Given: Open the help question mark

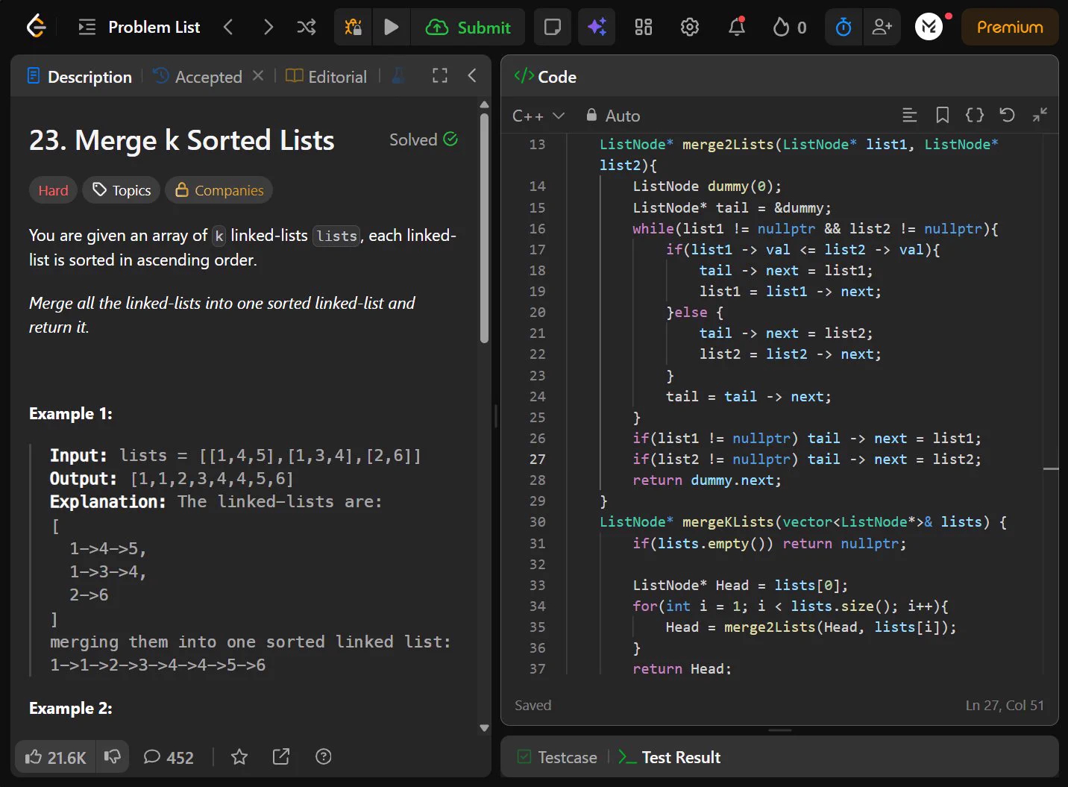Looking at the screenshot, I should 324,757.
